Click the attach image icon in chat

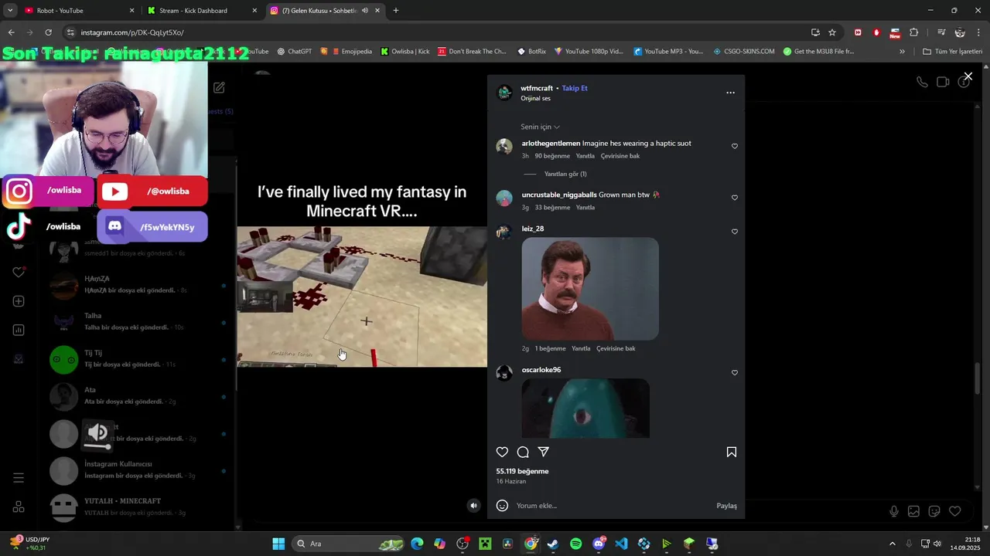click(x=913, y=511)
